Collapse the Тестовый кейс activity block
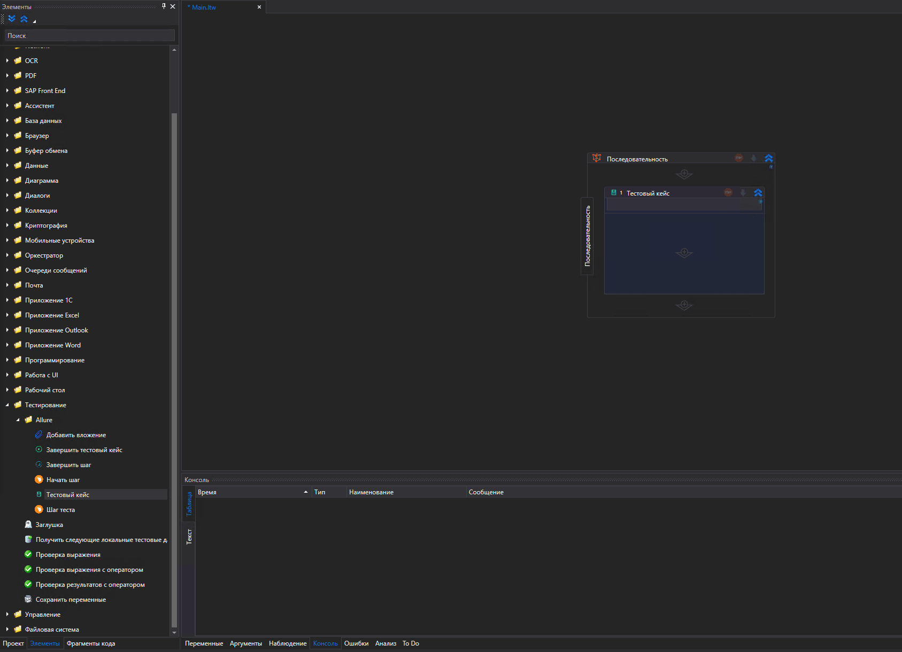The image size is (902, 652). tap(758, 193)
